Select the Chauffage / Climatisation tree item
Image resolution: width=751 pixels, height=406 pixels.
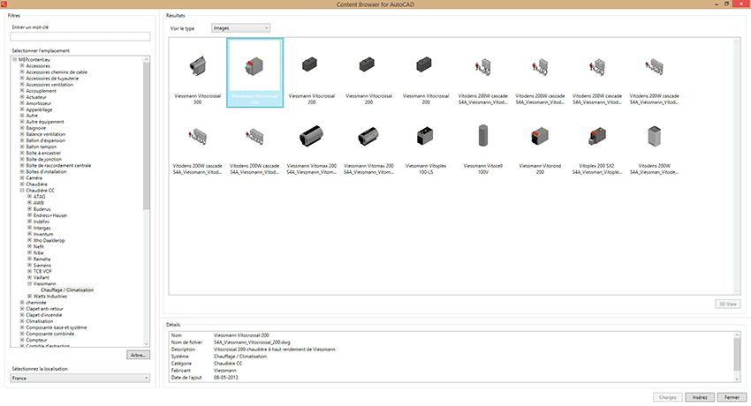67,289
